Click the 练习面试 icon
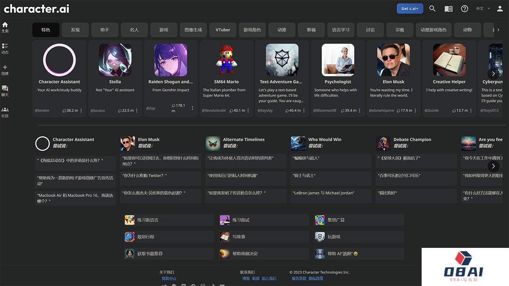This screenshot has height=286, width=509. (224, 220)
